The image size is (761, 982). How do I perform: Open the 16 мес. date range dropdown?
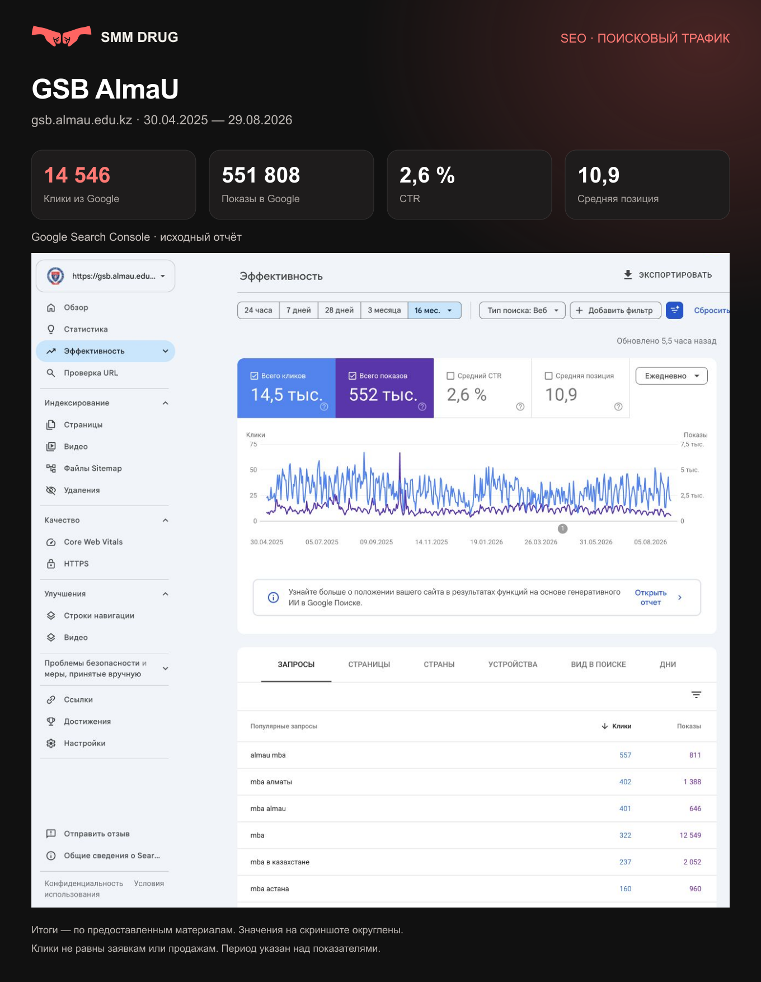pyautogui.click(x=435, y=310)
